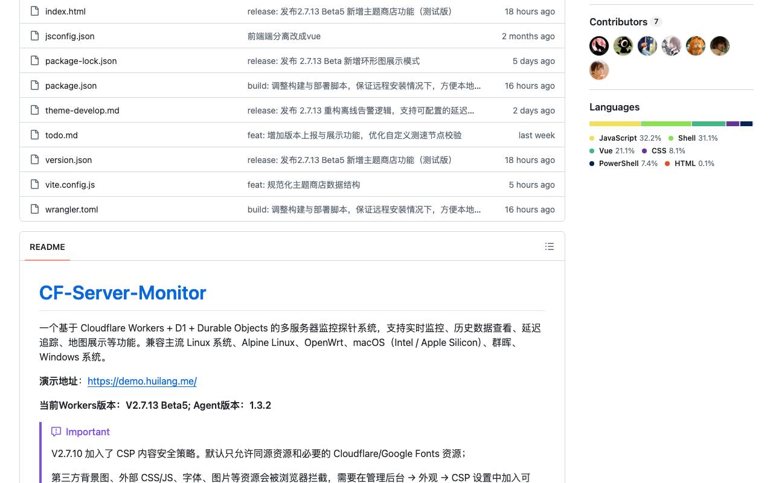Viewport: 773px width, 483px height.
Task: Click '2 months ago' on the jsconfig.json row
Action: point(528,36)
